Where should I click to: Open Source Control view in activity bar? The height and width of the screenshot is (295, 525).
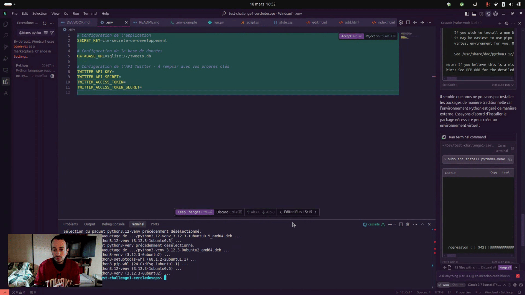pos(5,47)
